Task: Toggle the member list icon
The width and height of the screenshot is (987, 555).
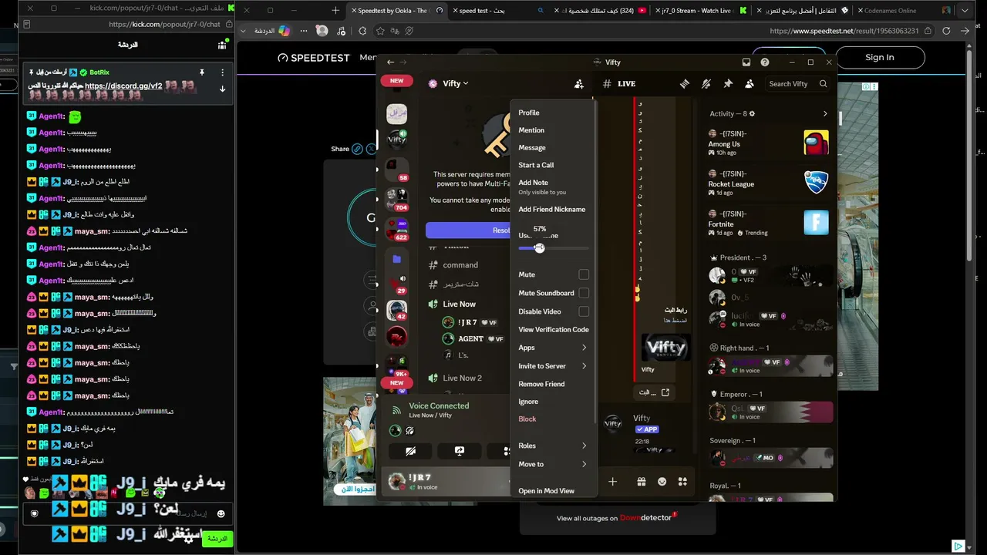Action: tap(749, 84)
